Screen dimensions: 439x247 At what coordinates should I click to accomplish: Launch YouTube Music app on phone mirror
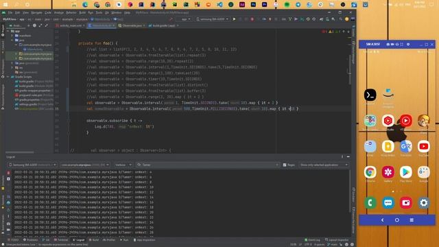pyautogui.click(x=405, y=121)
